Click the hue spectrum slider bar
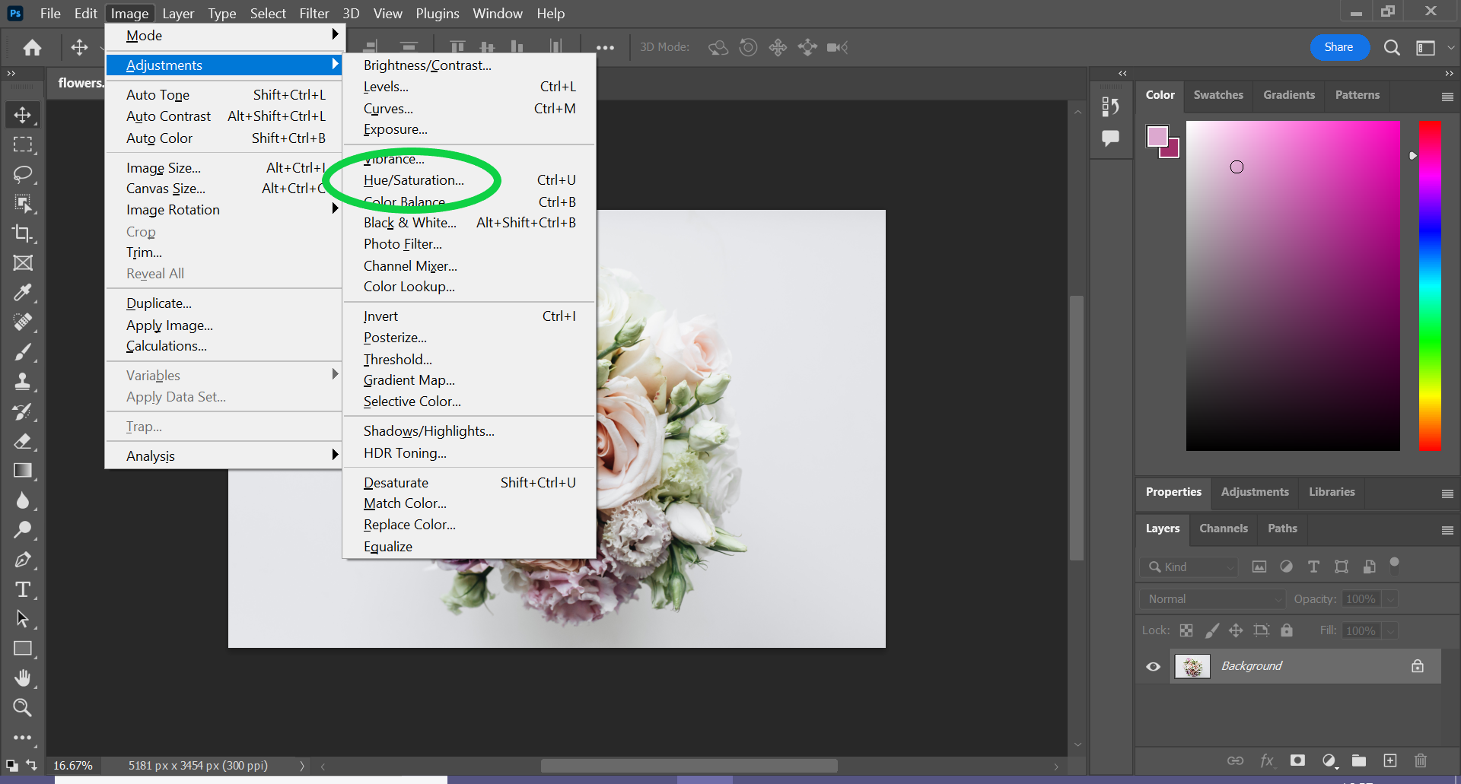The image size is (1461, 784). 1430,286
